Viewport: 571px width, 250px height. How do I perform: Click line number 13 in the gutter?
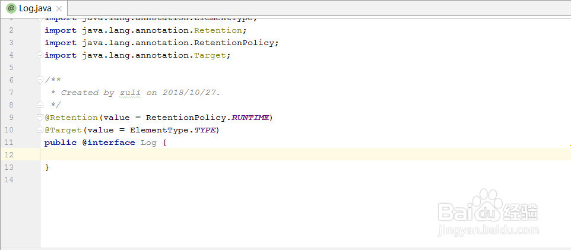(x=9, y=167)
